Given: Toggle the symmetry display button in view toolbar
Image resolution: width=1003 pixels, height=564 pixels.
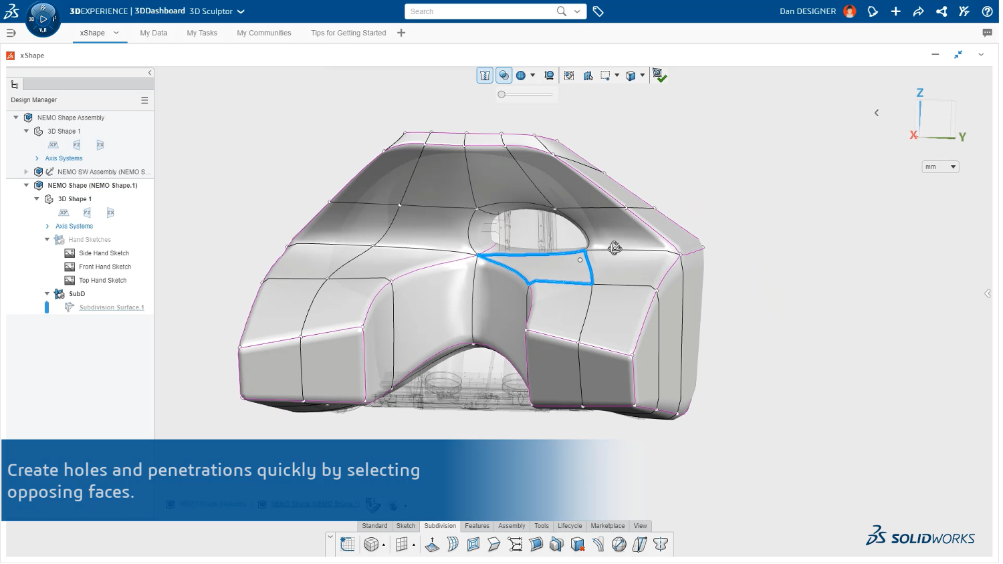Looking at the screenshot, I should [485, 76].
